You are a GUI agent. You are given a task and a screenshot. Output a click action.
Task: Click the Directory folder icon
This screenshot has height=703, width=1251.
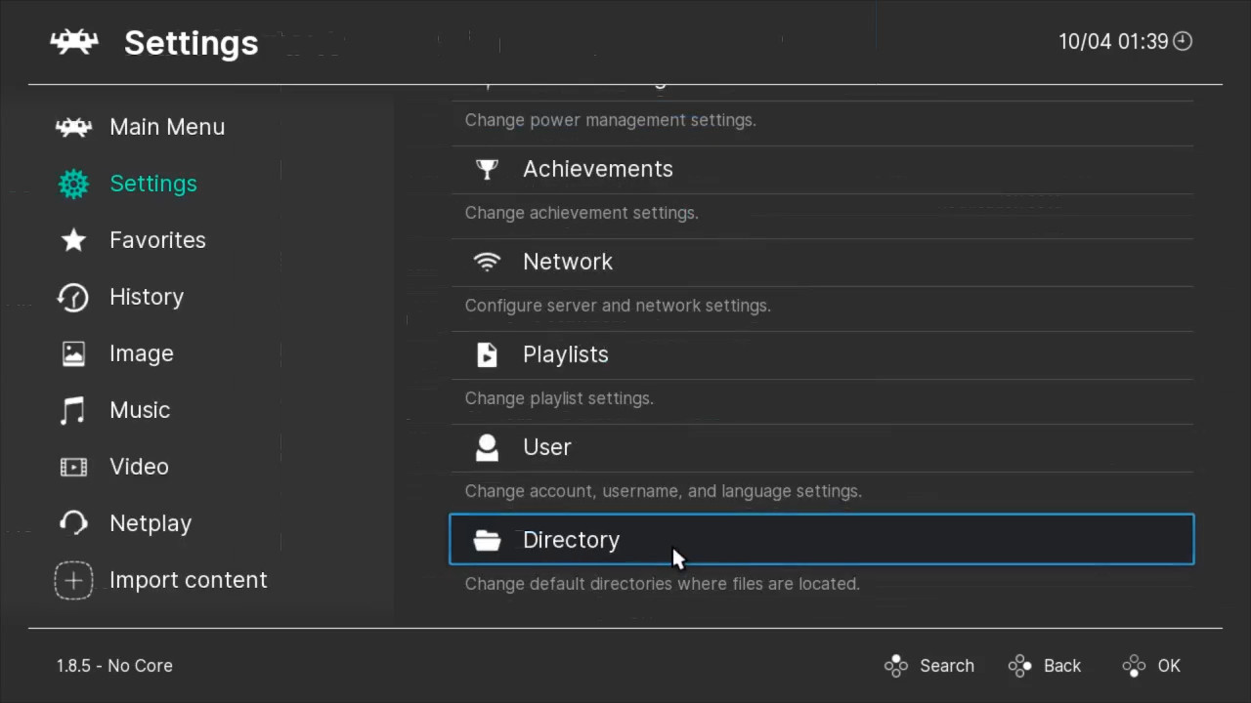click(x=487, y=540)
